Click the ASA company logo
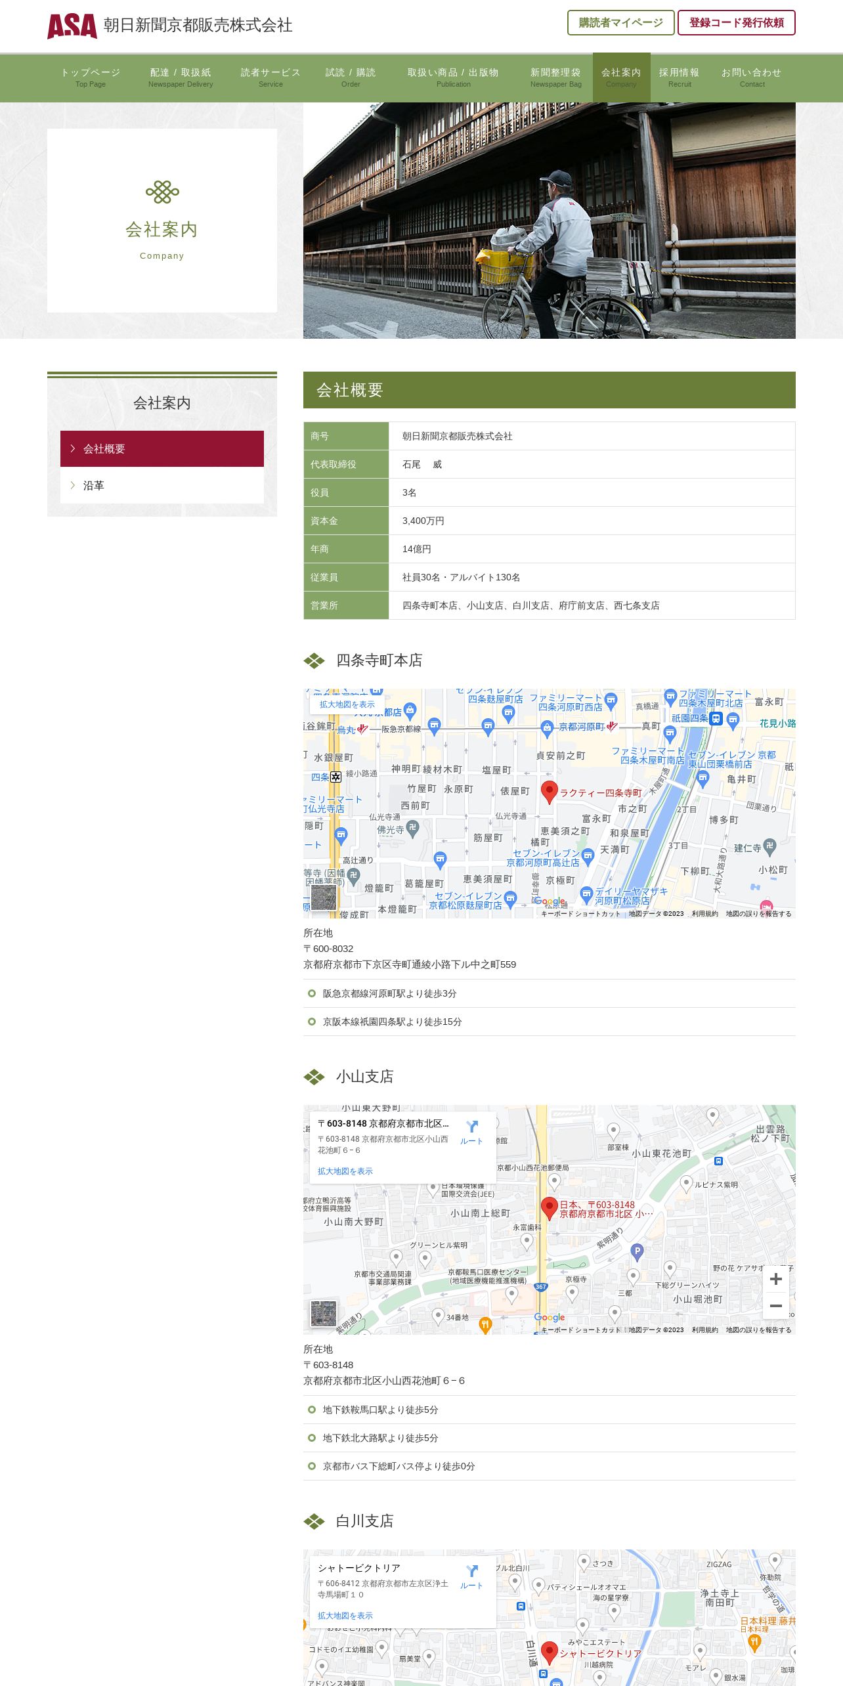Screen dimensions: 843x1686 point(72,26)
